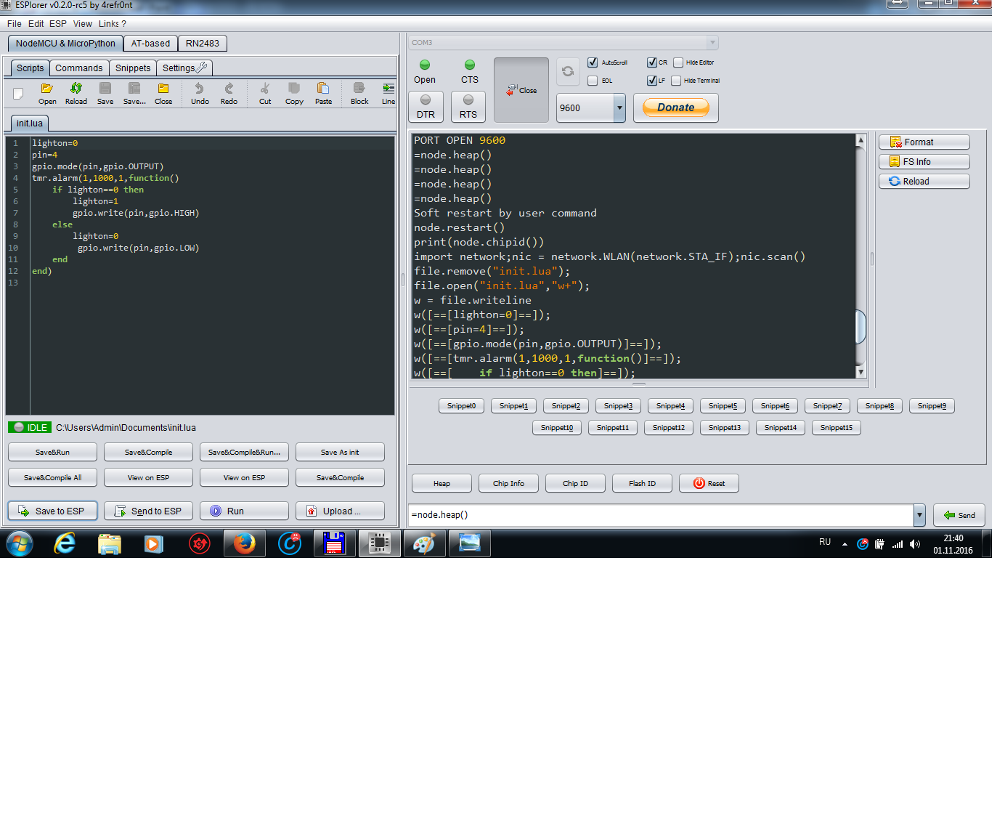1005x818 pixels.
Task: Open the ESP menu
Action: coord(58,24)
